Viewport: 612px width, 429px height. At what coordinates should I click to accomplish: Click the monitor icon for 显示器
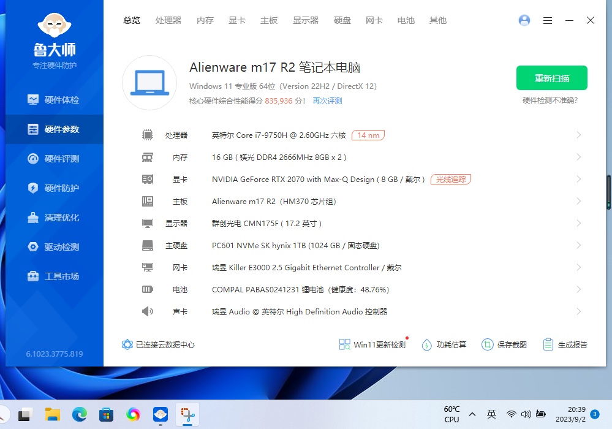pos(148,223)
